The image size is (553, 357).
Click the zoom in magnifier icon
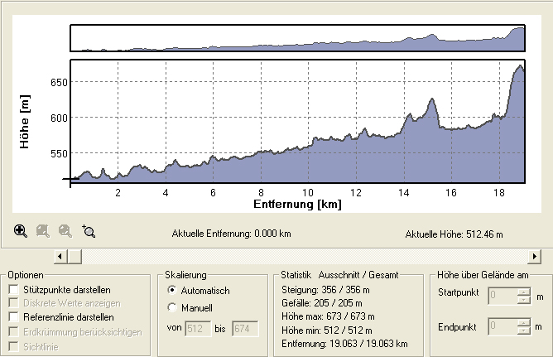click(21, 232)
